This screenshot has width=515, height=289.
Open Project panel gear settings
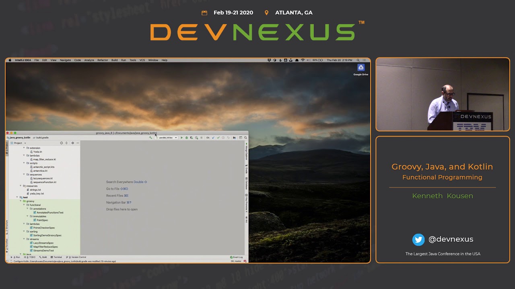72,143
